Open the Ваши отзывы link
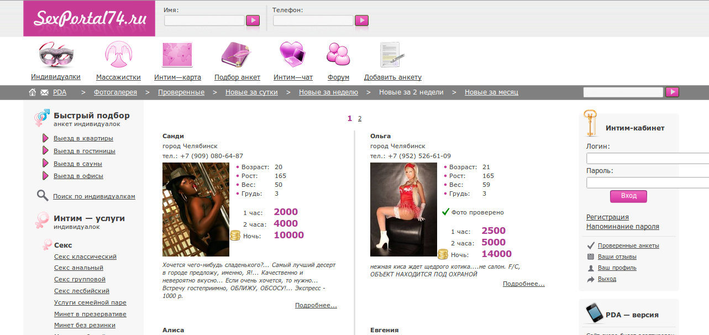Image resolution: width=709 pixels, height=335 pixels. (x=617, y=257)
